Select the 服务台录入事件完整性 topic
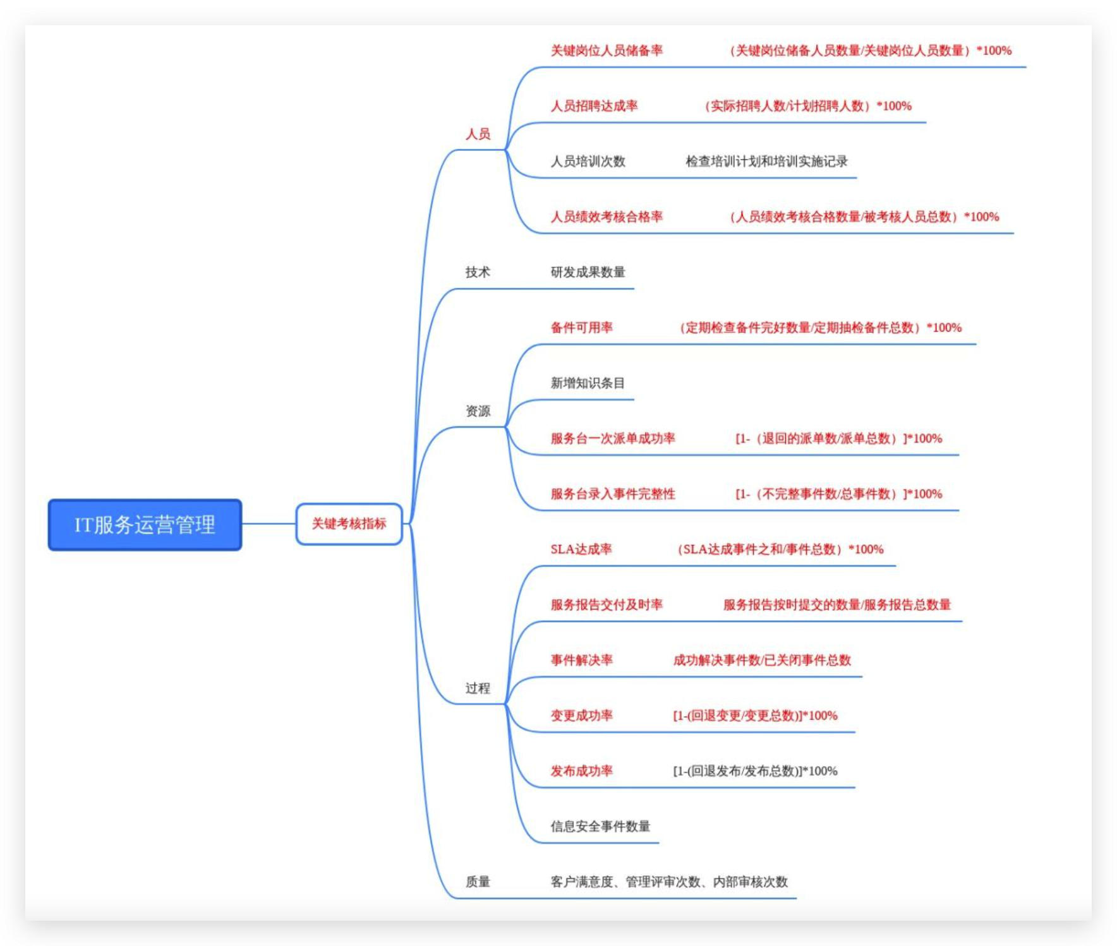1117x946 pixels. [x=613, y=494]
